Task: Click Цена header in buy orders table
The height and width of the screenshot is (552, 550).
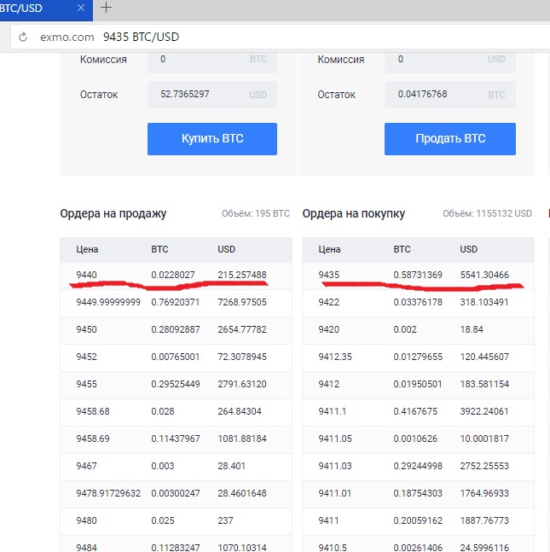Action: [329, 250]
